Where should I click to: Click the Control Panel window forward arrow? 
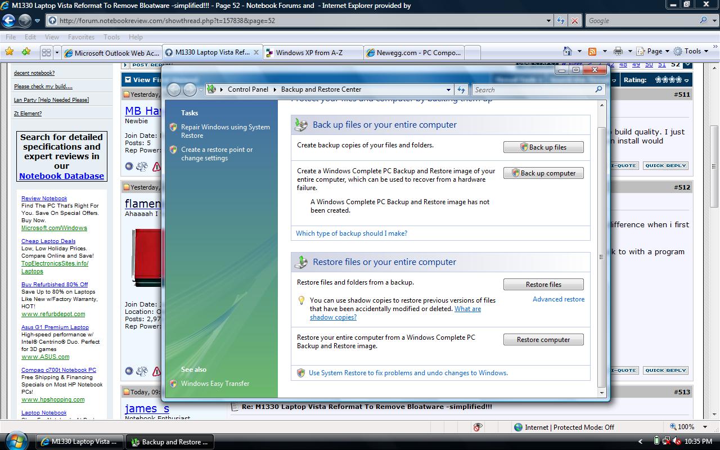[x=190, y=89]
